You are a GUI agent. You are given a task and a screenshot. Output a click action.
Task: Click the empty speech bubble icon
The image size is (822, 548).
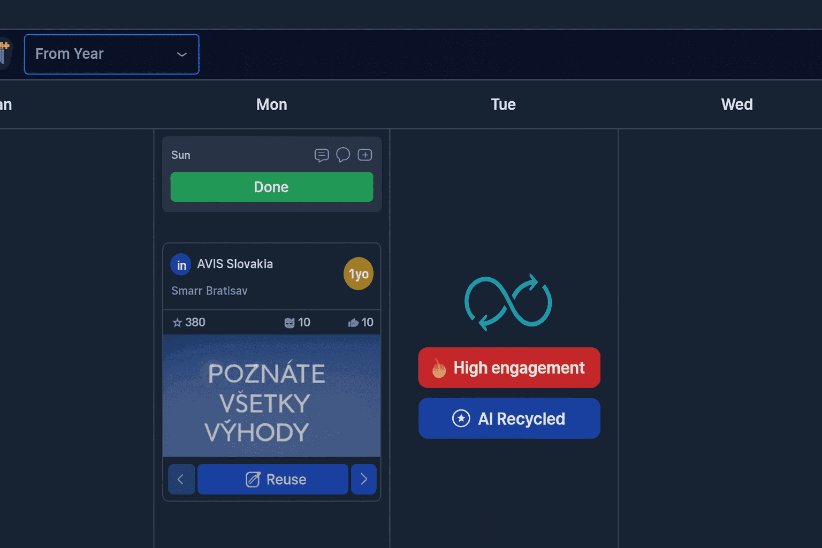(x=343, y=155)
